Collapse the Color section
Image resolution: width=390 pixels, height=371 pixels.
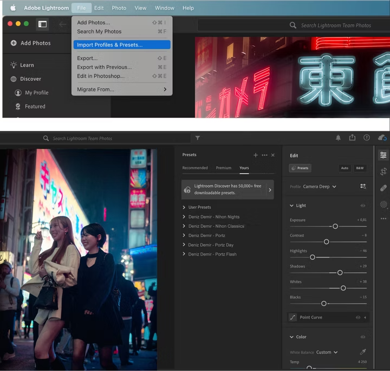pos(291,337)
